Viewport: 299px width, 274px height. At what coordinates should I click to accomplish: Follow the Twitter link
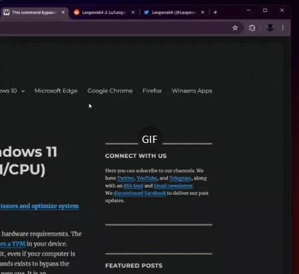click(x=125, y=178)
